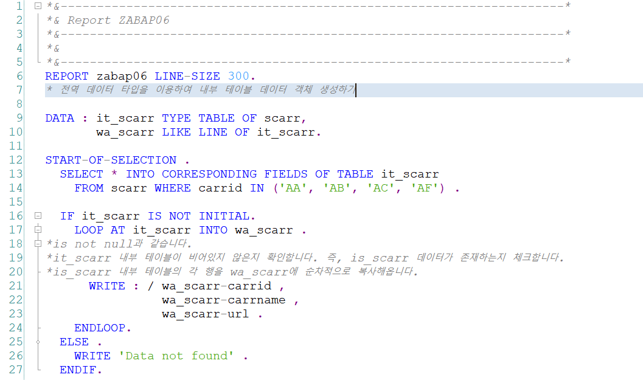The image size is (643, 380).
Task: Click the '*is_scarr' comment on line 20
Action: click(232, 272)
